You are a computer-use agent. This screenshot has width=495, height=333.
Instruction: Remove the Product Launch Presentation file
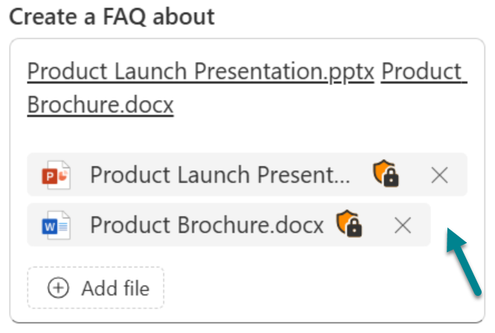pos(440,175)
